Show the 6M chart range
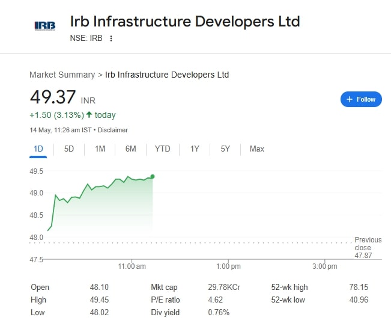This screenshot has height=323, width=391. tap(131, 149)
